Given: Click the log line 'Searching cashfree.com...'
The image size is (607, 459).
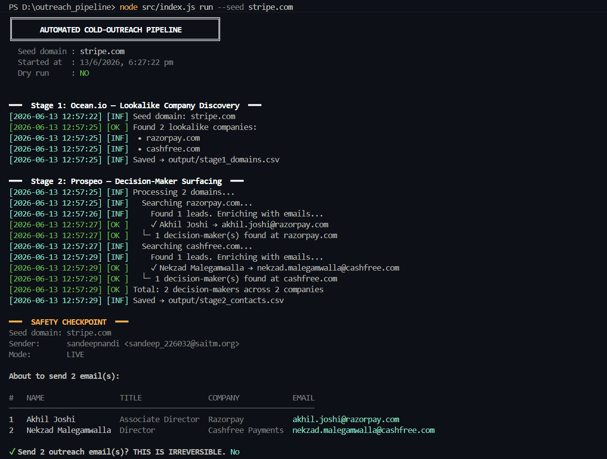Looking at the screenshot, I should click(x=197, y=246).
